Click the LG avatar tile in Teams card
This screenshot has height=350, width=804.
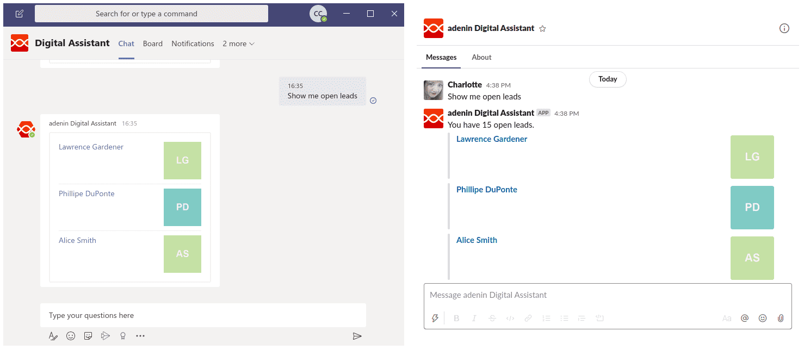(182, 160)
